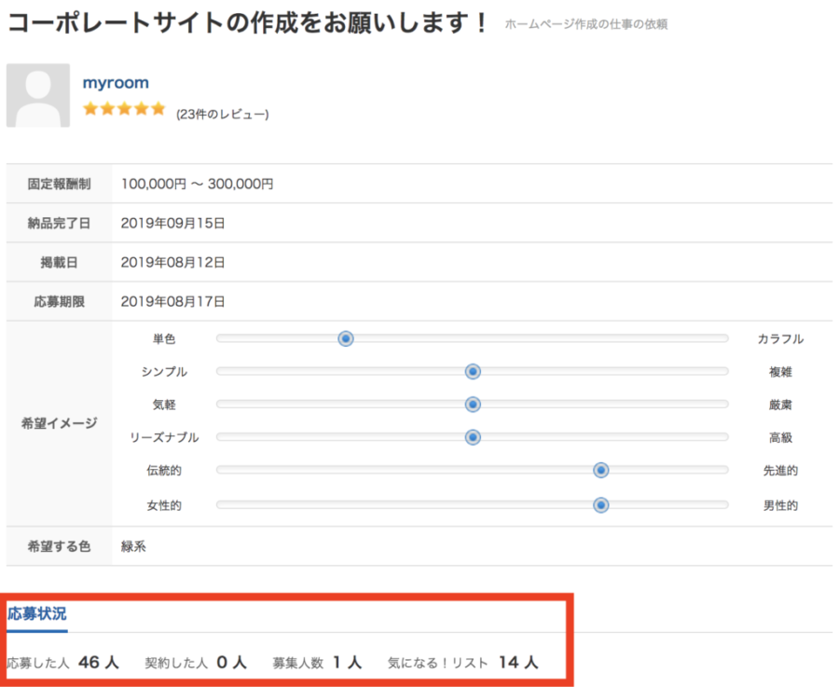The height and width of the screenshot is (687, 839).
Task: Click the 気軽–厳粛 slider handle
Action: 473,405
